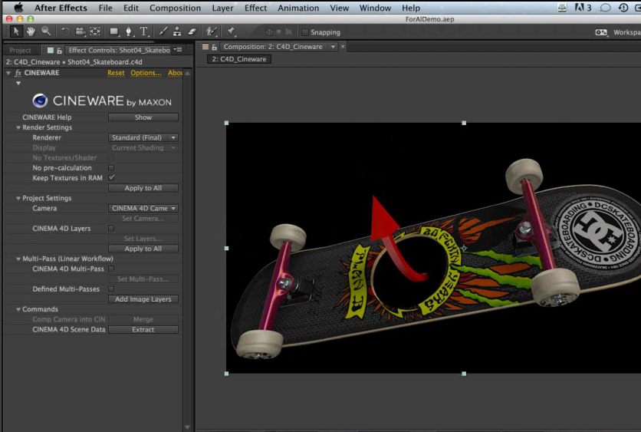
Task: Select the Clone Stamp tool
Action: tap(177, 31)
